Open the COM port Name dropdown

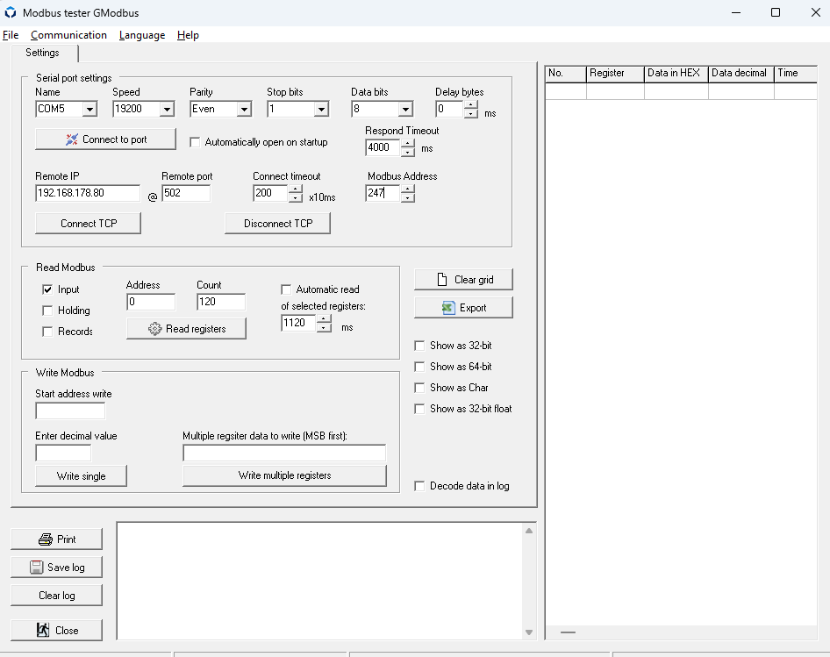coord(89,110)
